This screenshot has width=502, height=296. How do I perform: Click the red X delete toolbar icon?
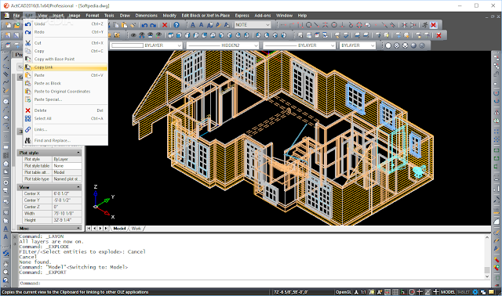[x=165, y=25]
